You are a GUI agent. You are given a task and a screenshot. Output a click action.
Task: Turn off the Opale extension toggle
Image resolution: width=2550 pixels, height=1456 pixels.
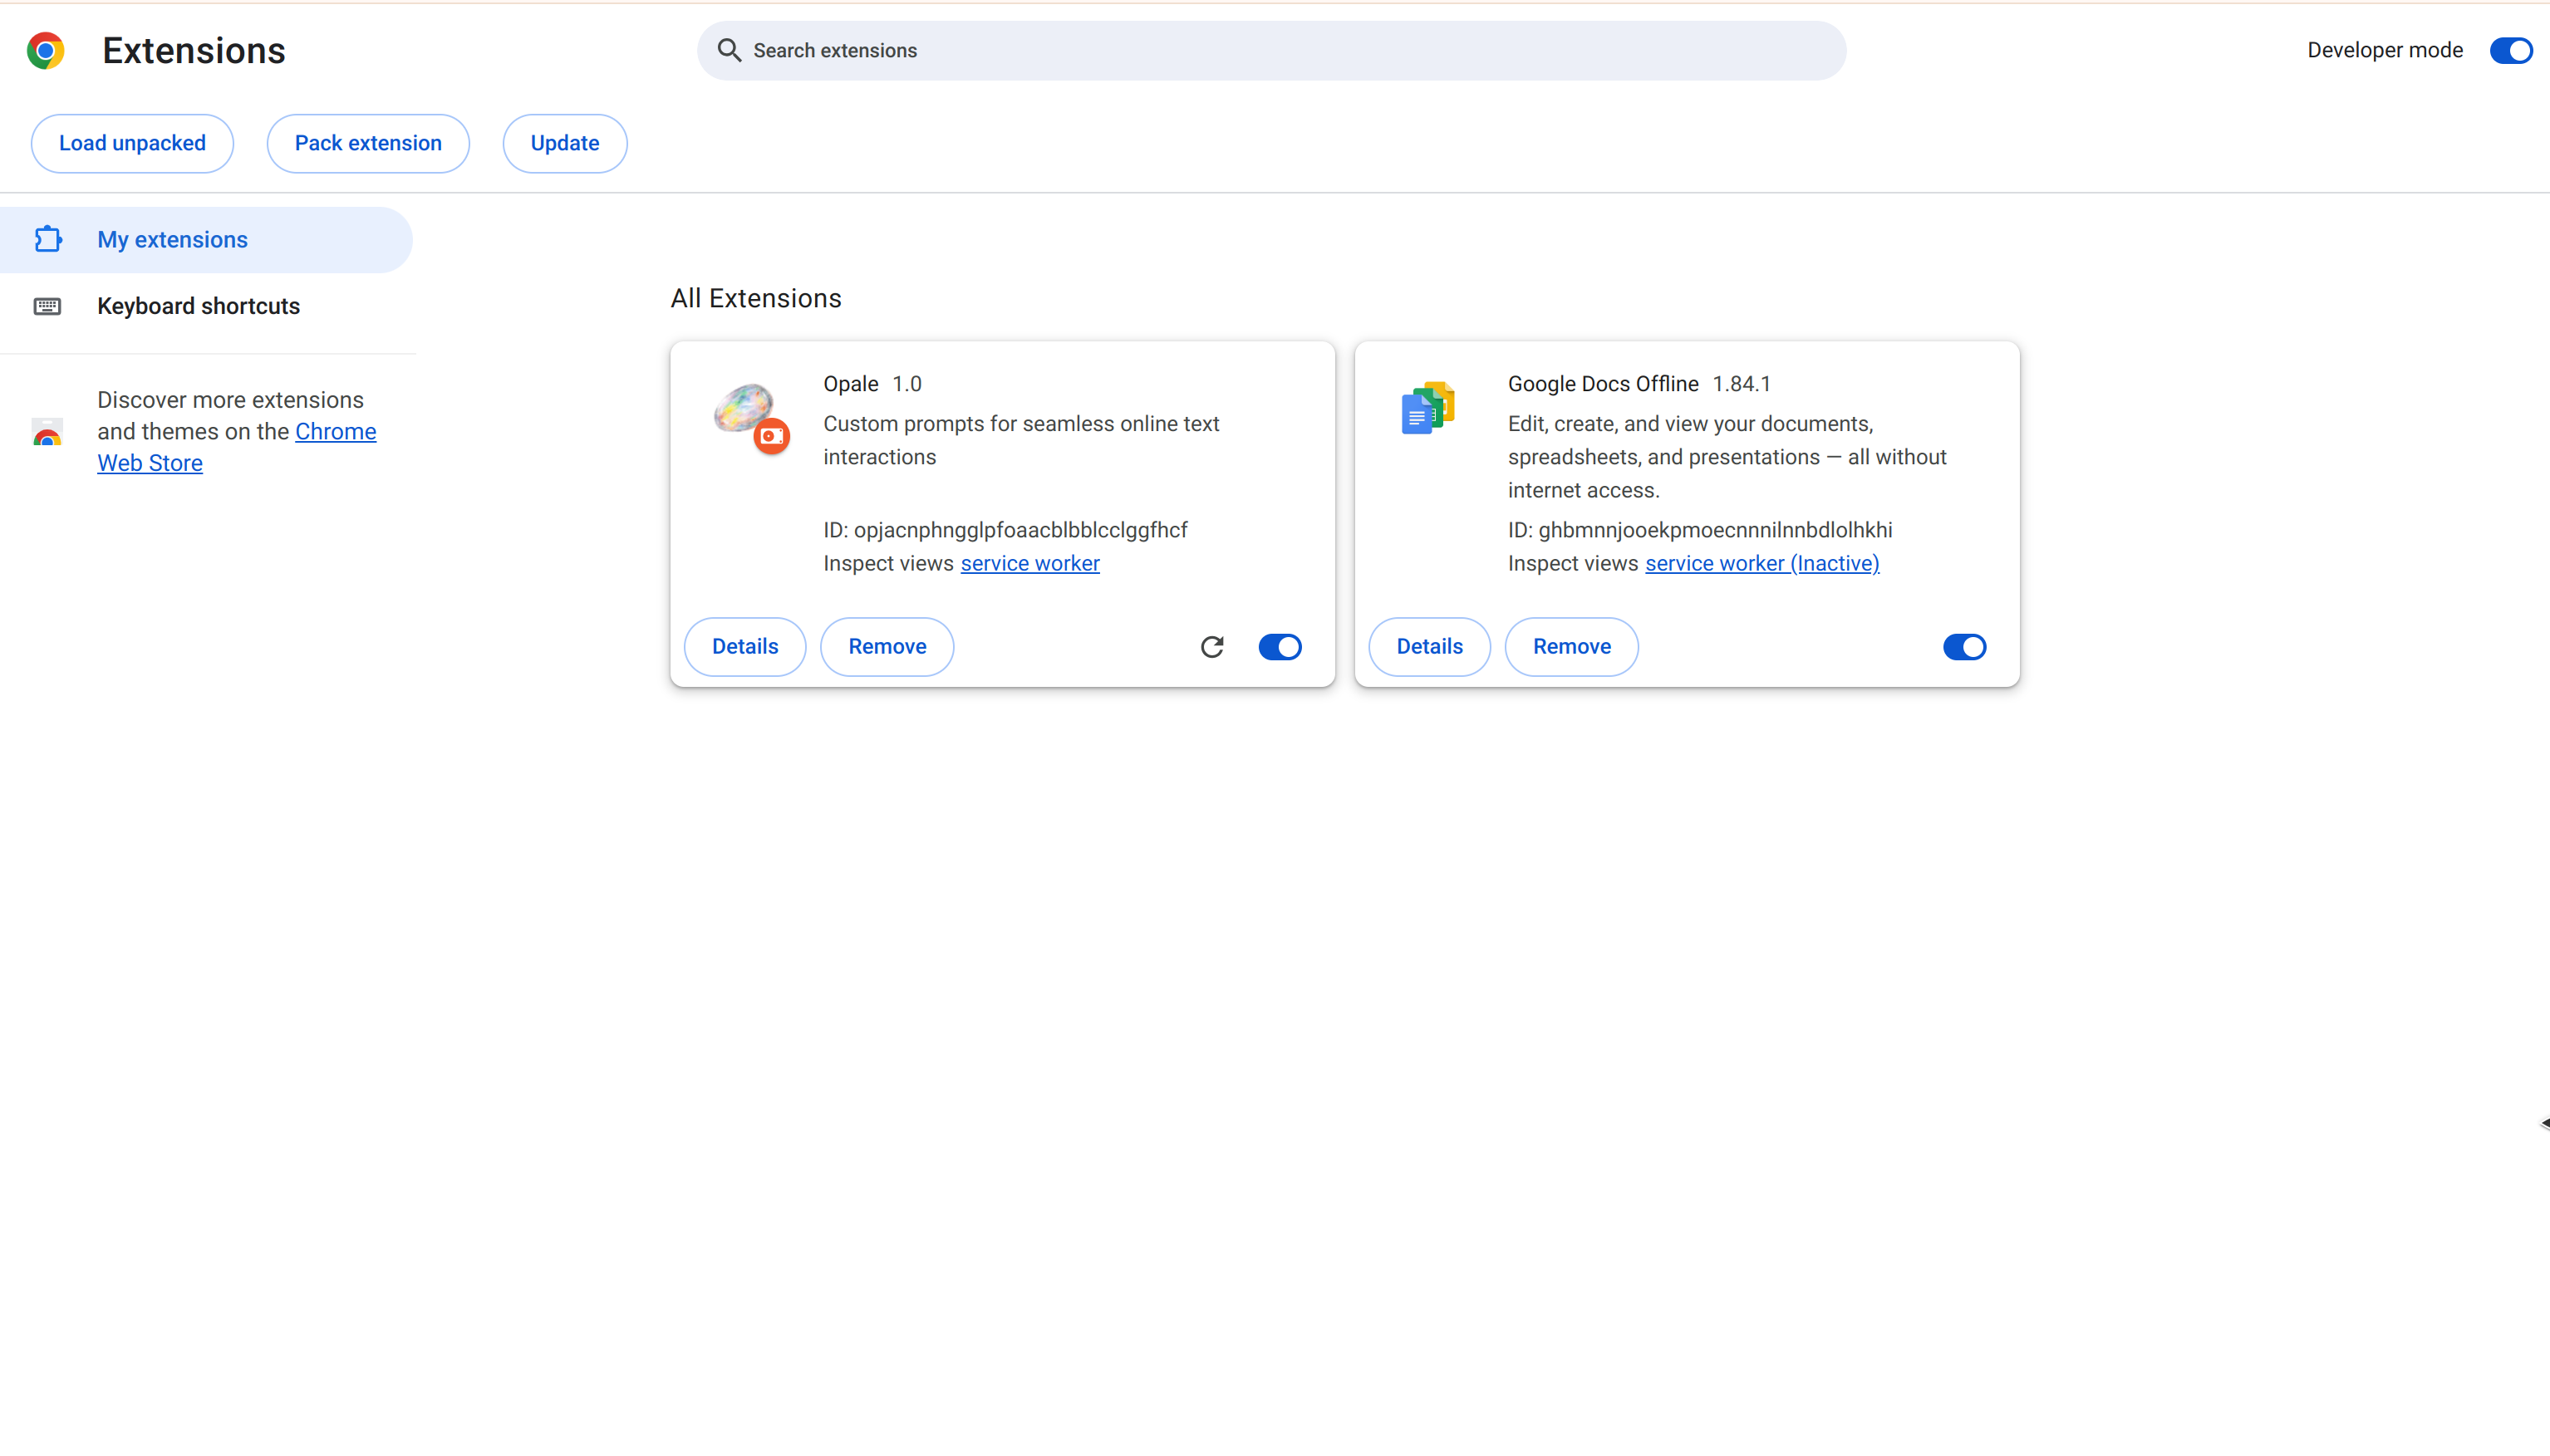(x=1280, y=647)
